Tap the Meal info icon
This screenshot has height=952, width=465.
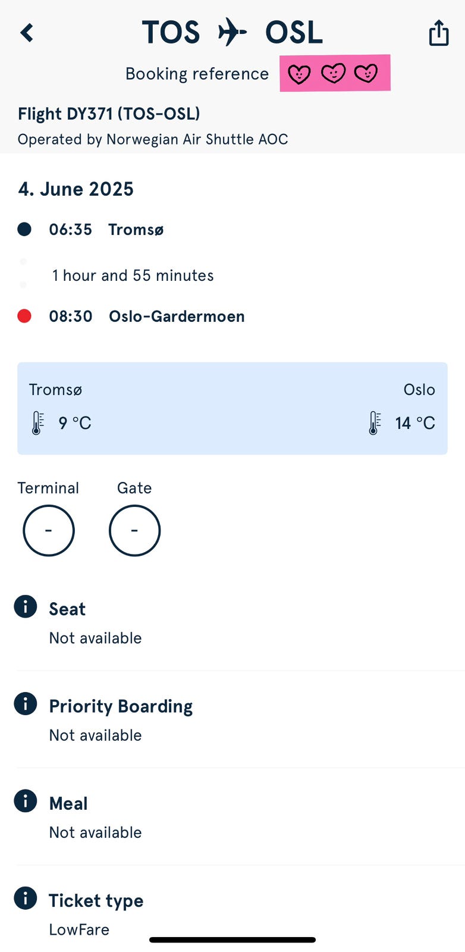(26, 801)
